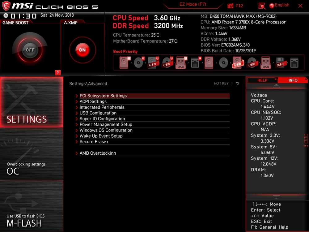Switch to the INFO tab
This screenshot has height=232, width=309.
point(293,80)
